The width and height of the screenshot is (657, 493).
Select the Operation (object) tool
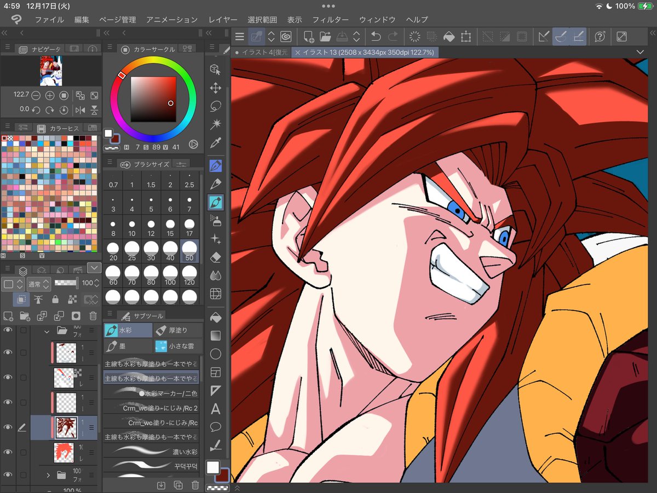(216, 70)
